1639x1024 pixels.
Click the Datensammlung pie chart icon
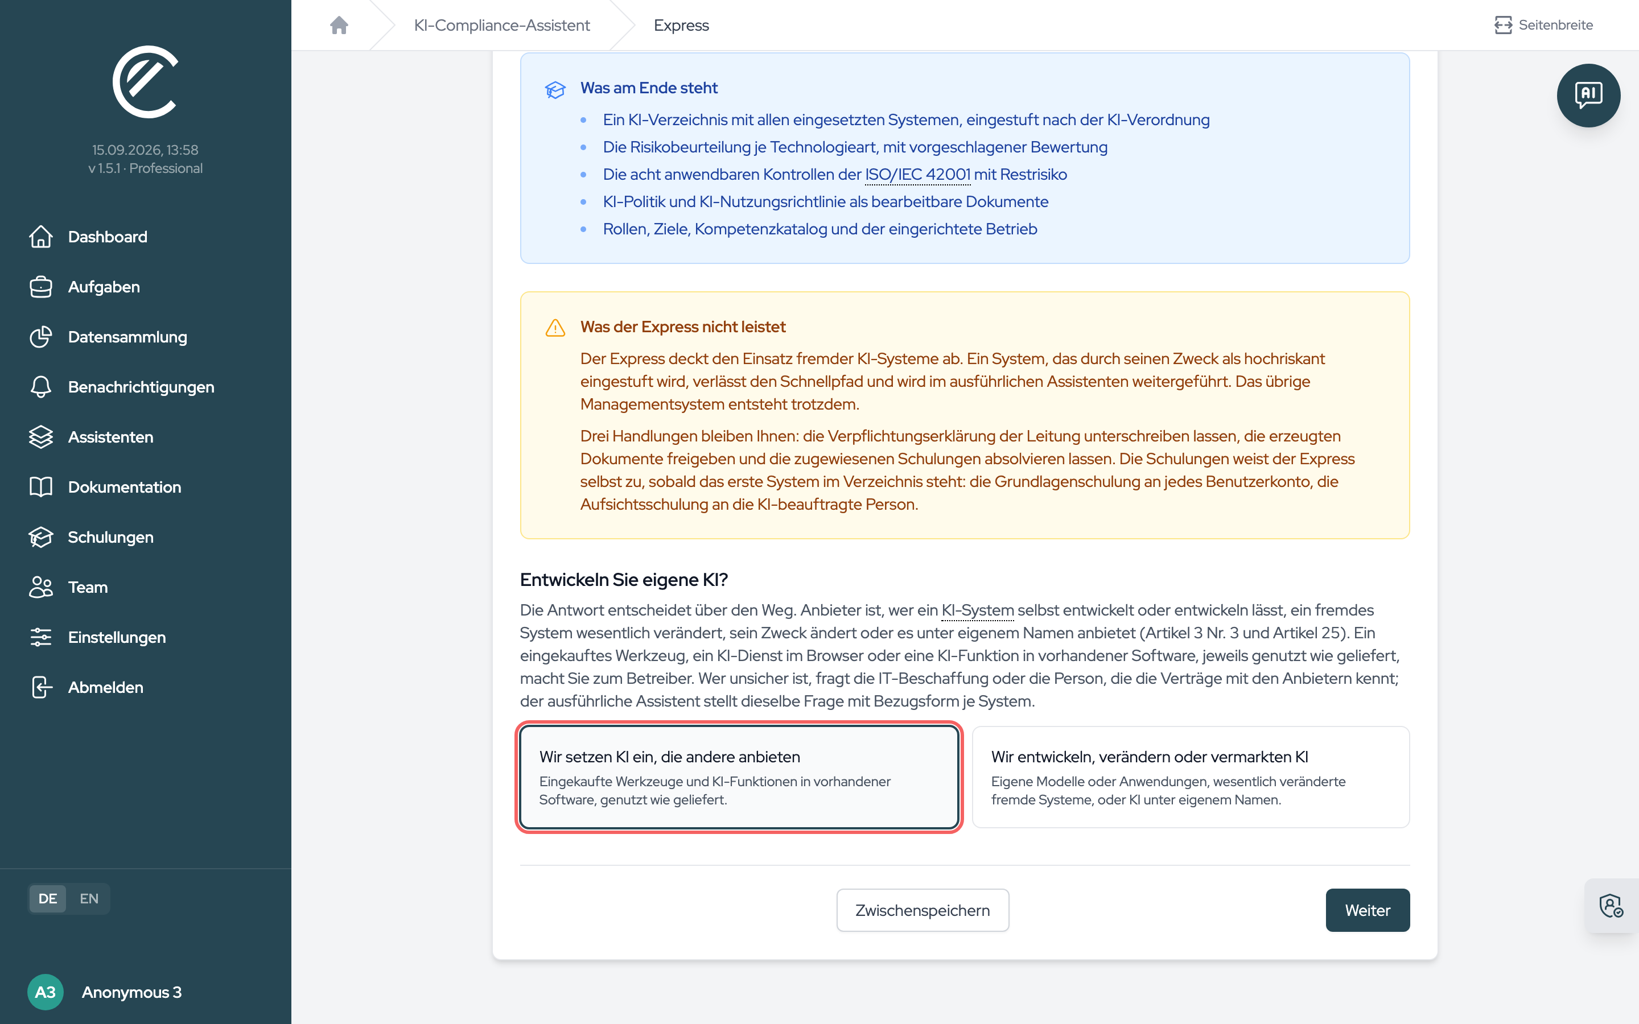click(40, 337)
